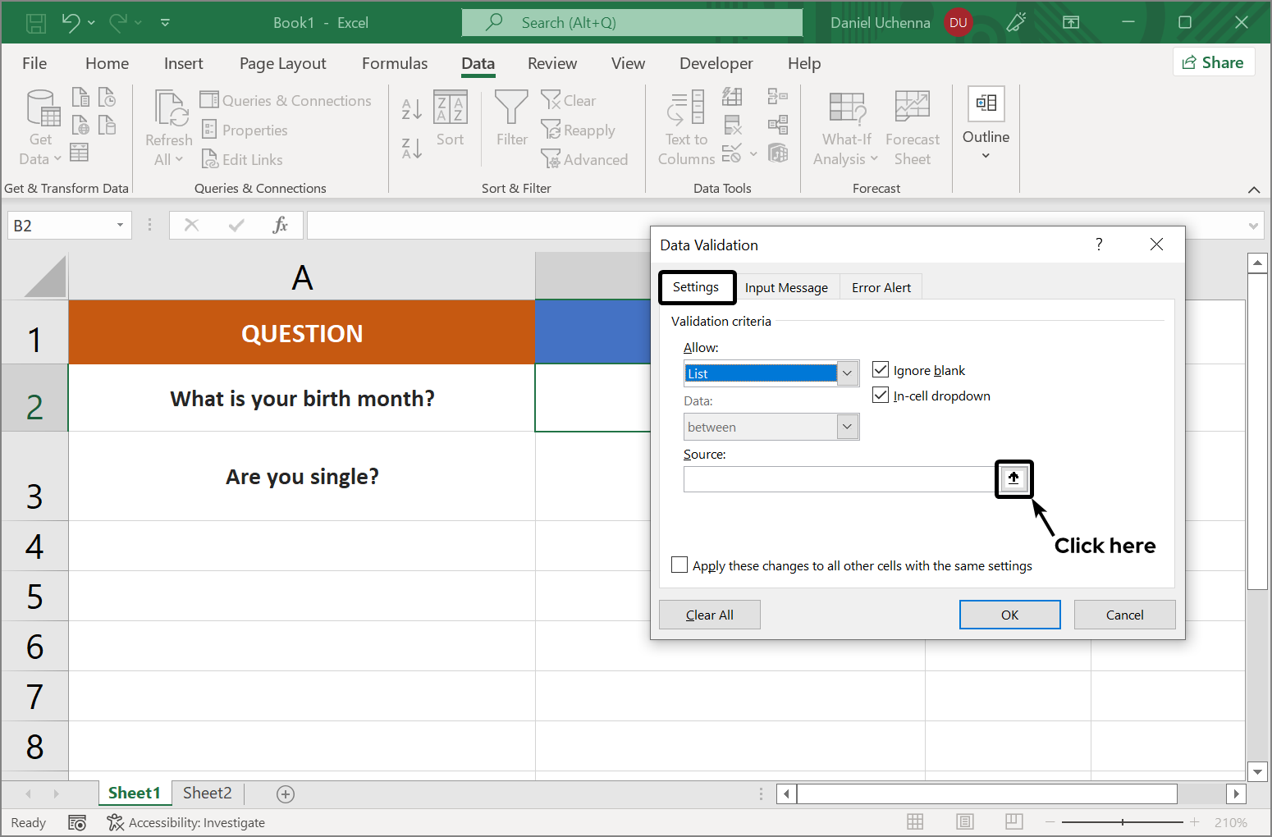Viewport: 1272px width, 837px height.
Task: Click the Sort A to Z icon
Action: 410,107
